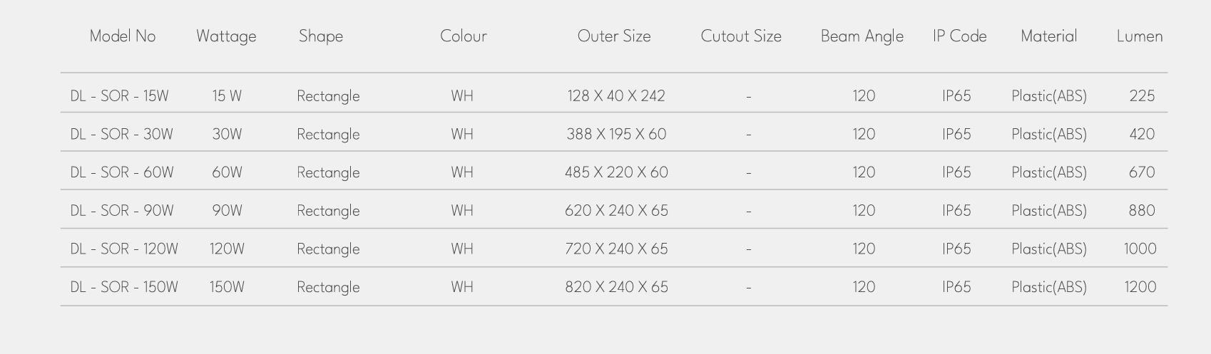Image resolution: width=1211 pixels, height=354 pixels.
Task: Select model DL - SOR - 30W
Action: [x=122, y=135]
